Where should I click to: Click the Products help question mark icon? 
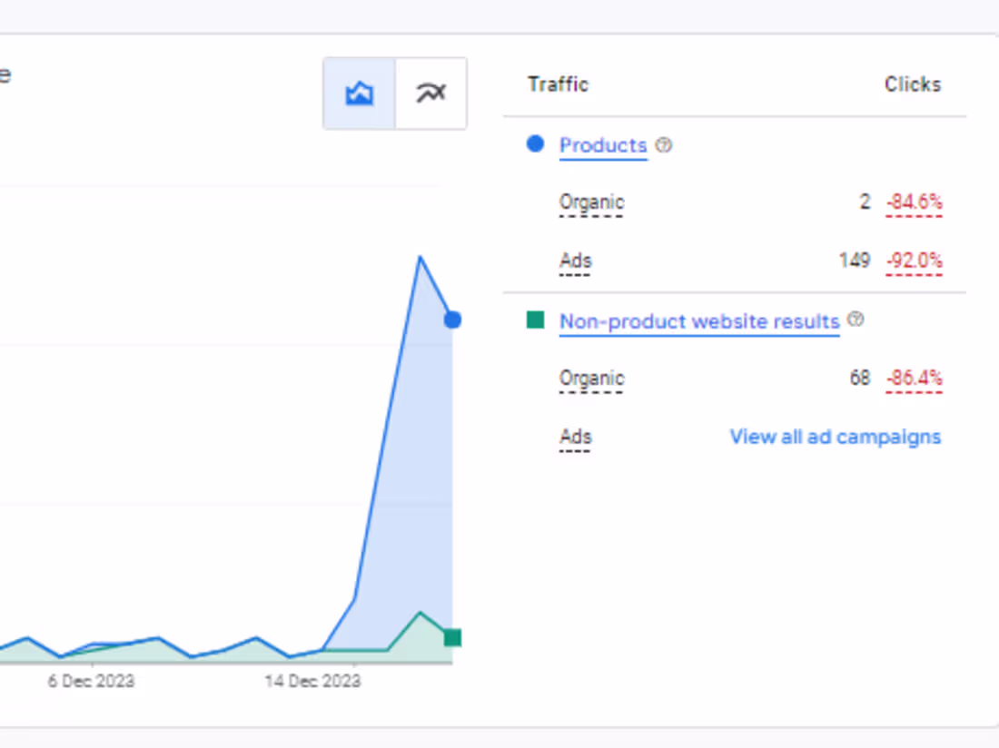[x=664, y=145]
